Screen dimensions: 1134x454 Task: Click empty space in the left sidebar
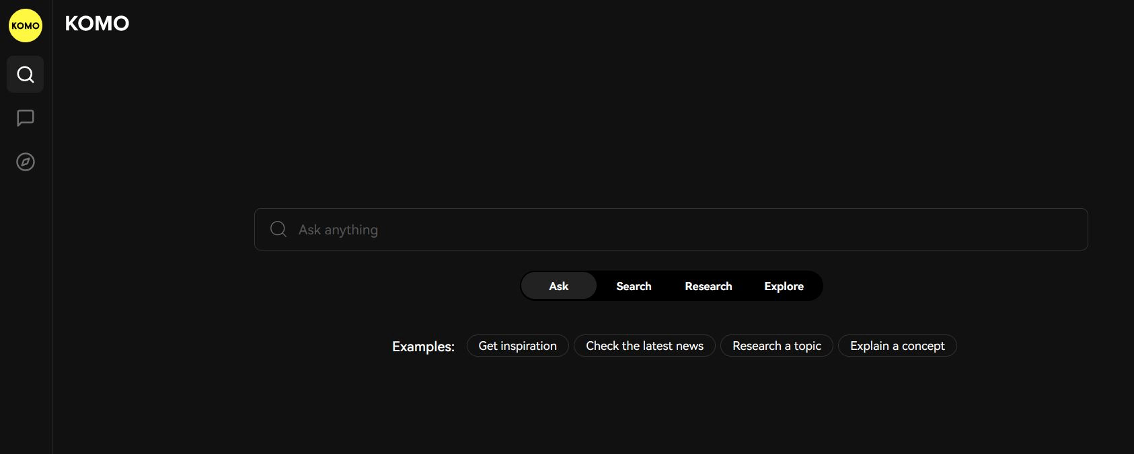pos(26,302)
